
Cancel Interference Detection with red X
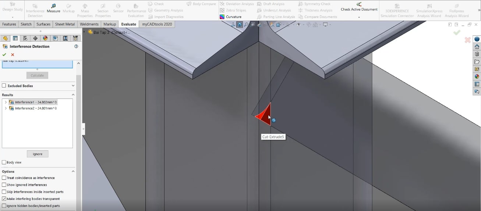tap(13, 55)
